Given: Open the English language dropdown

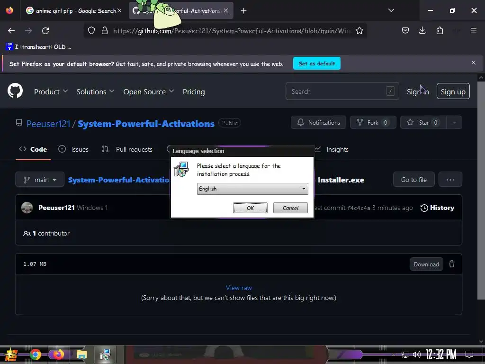Looking at the screenshot, I should click(252, 189).
